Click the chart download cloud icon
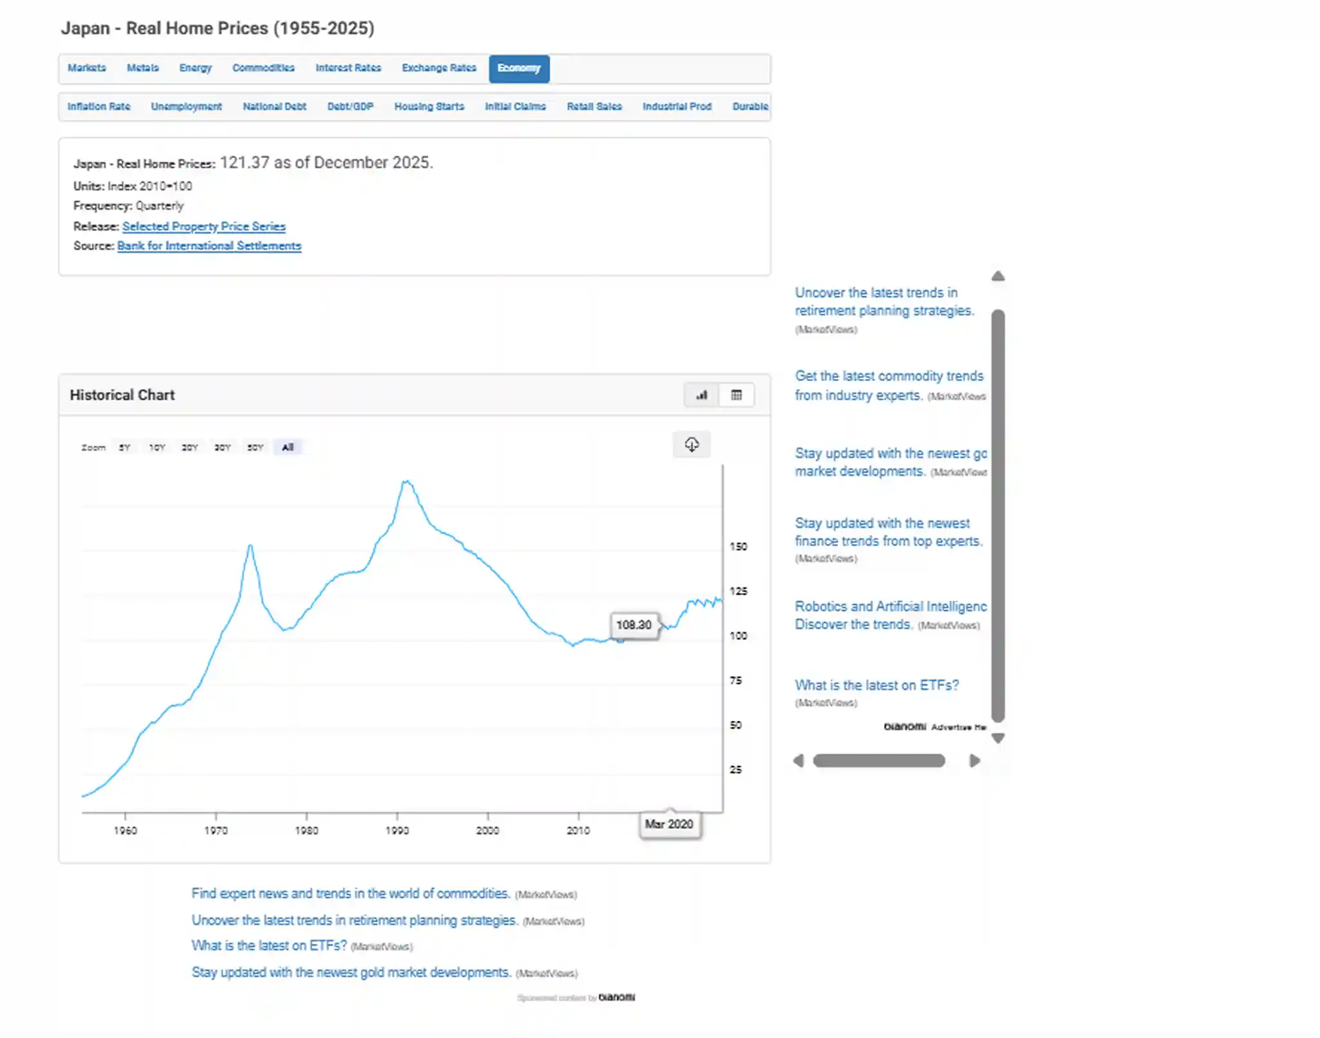Viewport: 1320px width, 1038px height. (692, 444)
